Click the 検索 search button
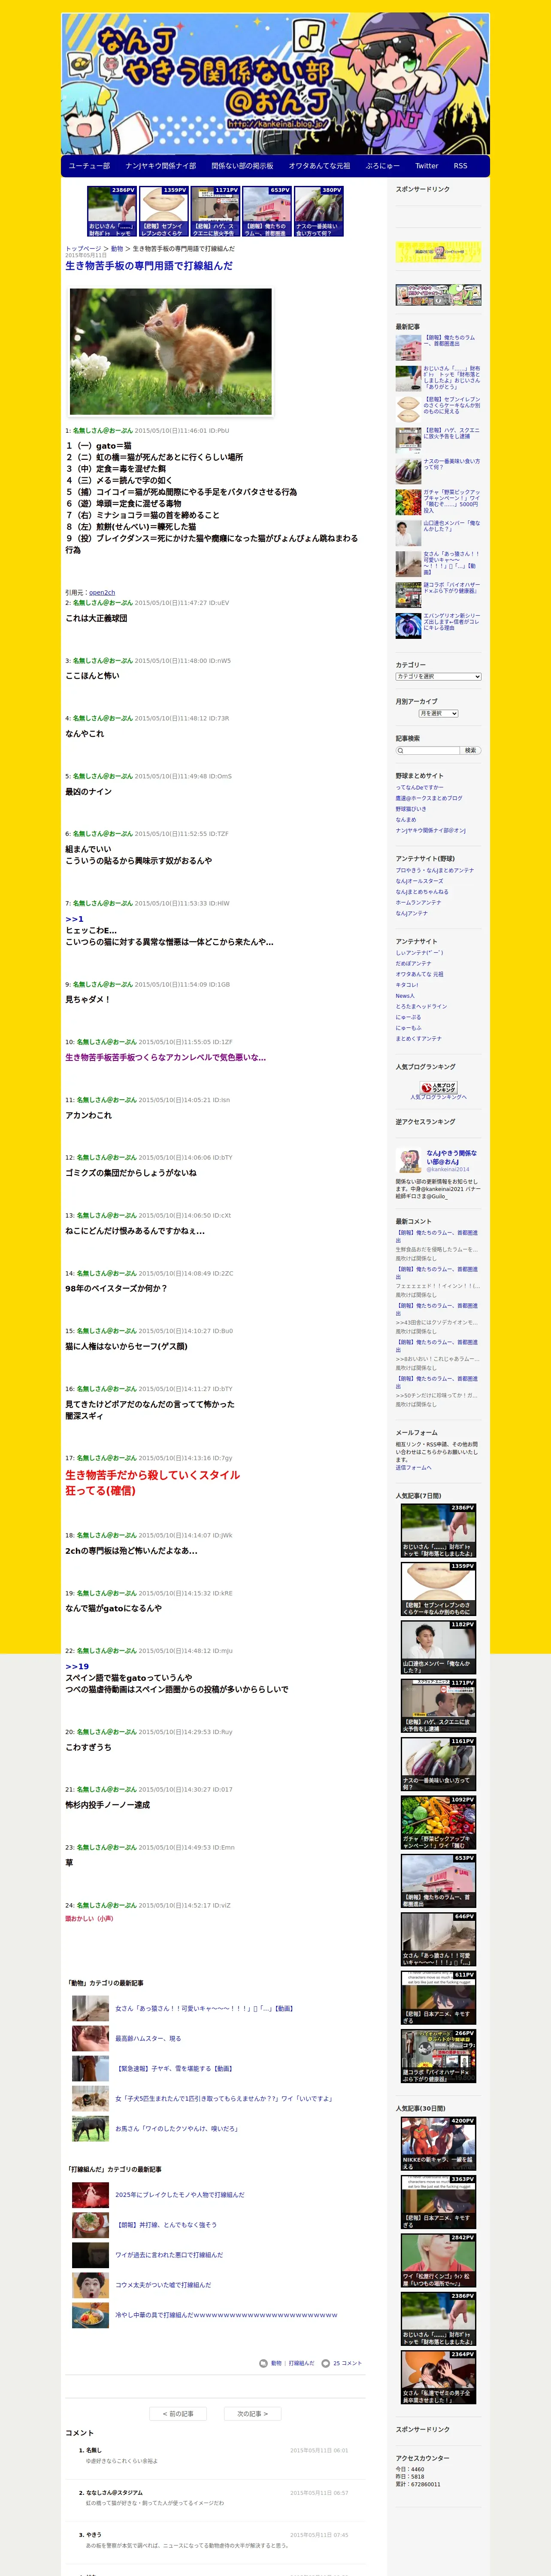 tap(471, 750)
